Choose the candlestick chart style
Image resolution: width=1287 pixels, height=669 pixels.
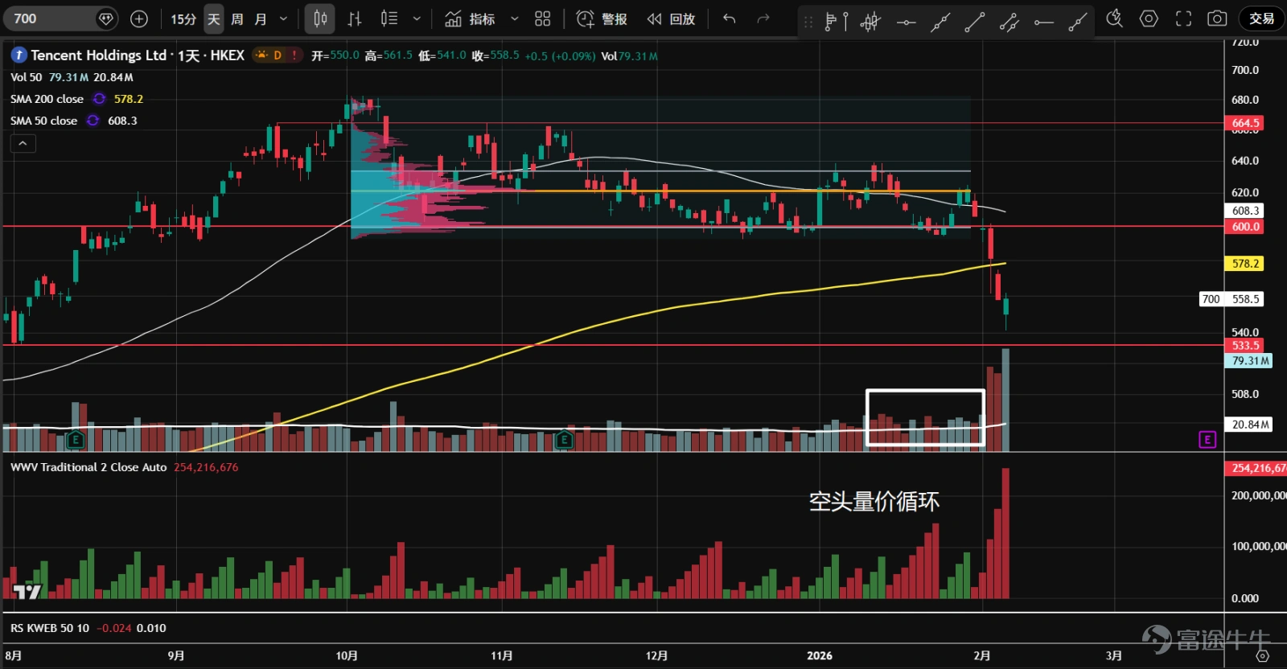[x=320, y=18]
